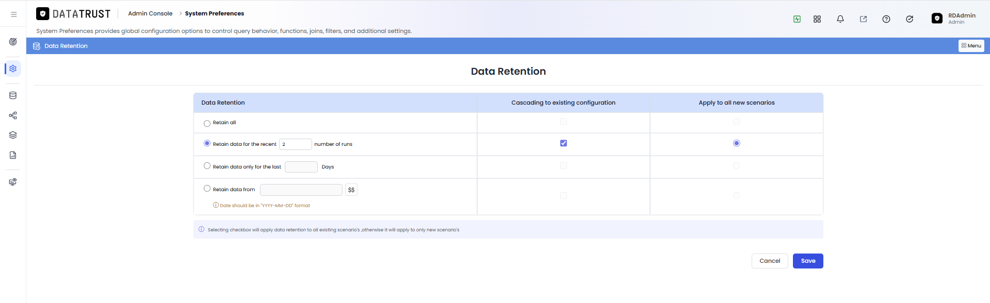This screenshot has height=303, width=990.
Task: Click the Apply to all new scenarios header
Action: pyautogui.click(x=737, y=103)
